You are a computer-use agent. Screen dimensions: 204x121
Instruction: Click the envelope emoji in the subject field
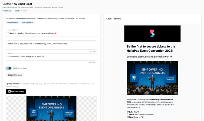[x=55, y=33]
